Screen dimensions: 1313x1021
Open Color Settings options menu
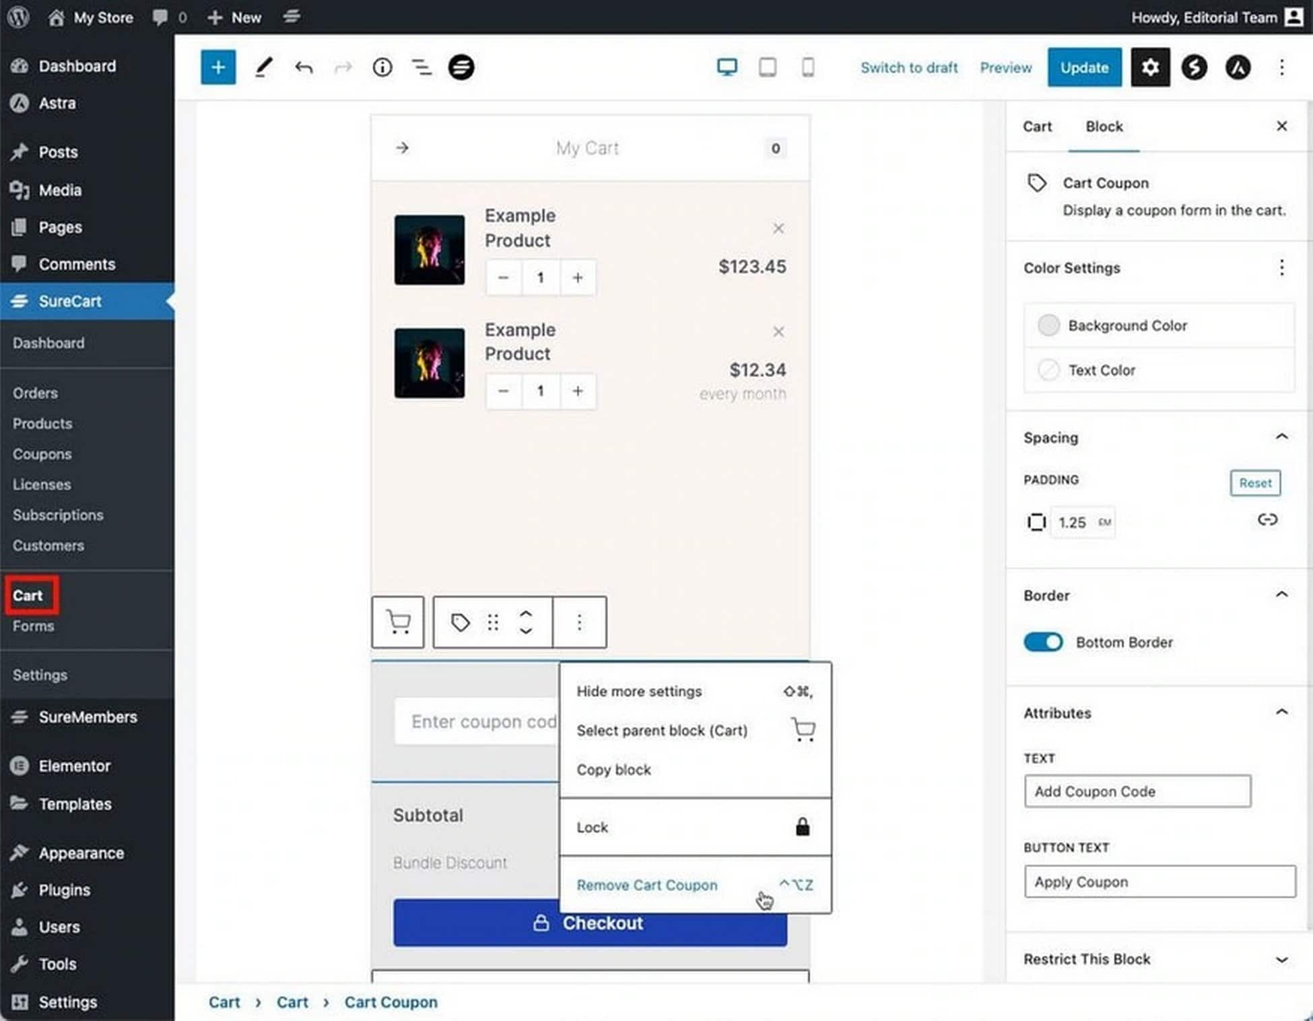1281,268
